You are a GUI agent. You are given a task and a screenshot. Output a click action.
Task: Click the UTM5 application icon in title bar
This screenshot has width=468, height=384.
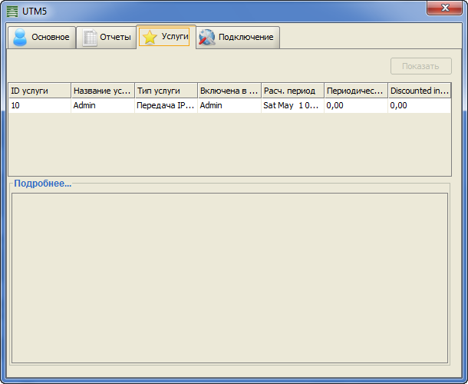pyautogui.click(x=12, y=12)
